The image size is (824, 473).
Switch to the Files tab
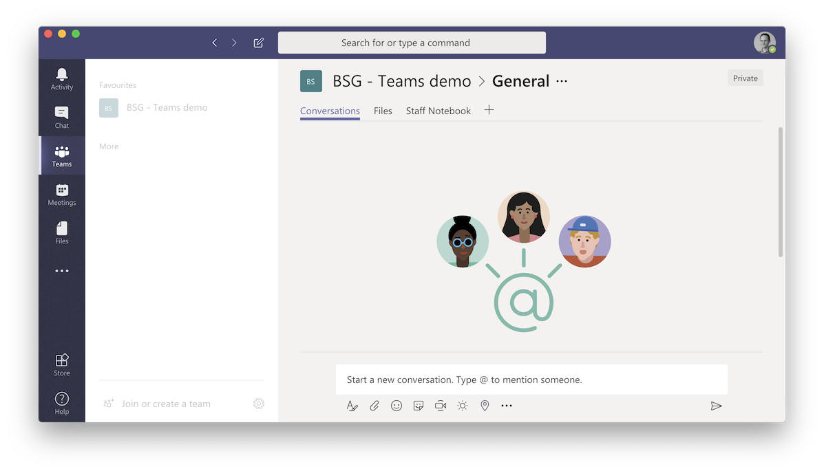coord(383,111)
